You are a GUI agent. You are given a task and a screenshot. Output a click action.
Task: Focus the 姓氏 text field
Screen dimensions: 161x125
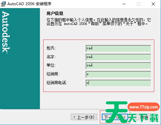pos(118,48)
